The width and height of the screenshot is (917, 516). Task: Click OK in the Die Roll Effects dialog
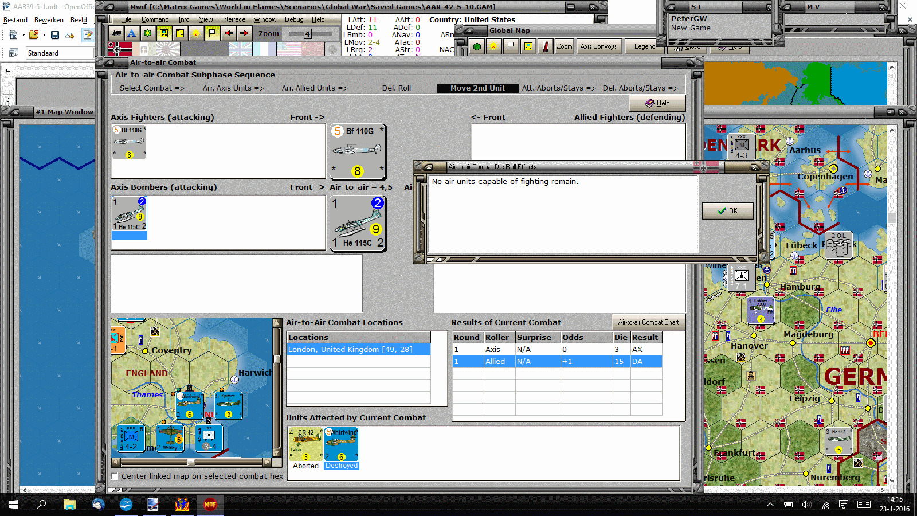pos(728,211)
